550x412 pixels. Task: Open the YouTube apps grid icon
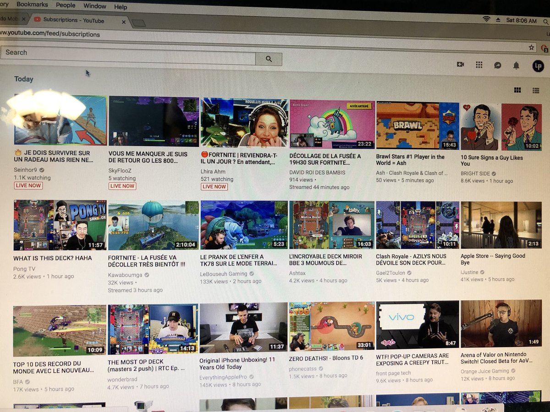479,65
